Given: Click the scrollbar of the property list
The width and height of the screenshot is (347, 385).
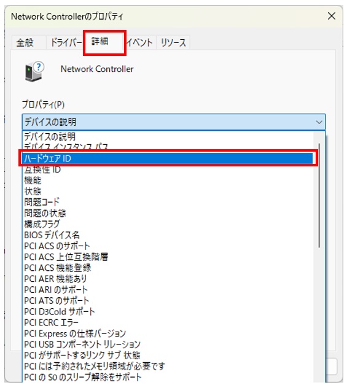Looking at the screenshot, I should click(319, 195).
